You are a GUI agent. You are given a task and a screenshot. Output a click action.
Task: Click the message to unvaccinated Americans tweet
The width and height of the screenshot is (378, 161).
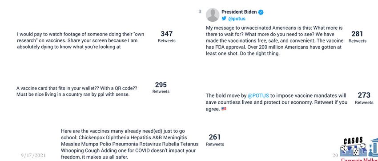tap(274, 41)
